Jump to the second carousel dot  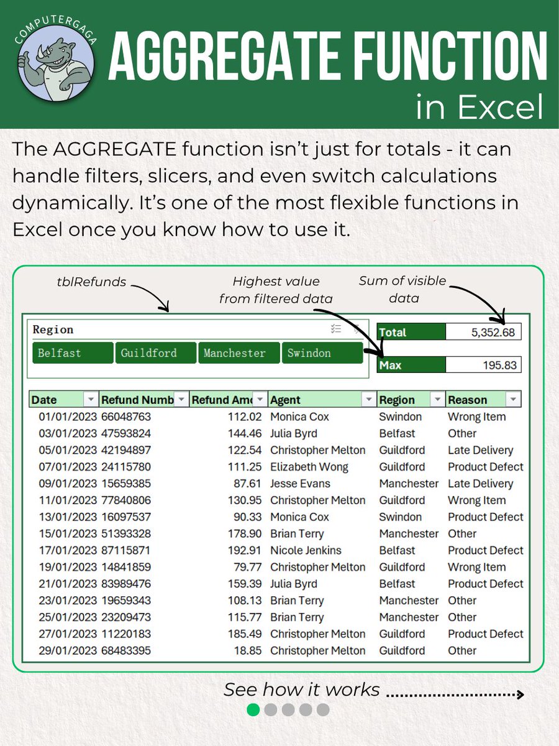270,709
